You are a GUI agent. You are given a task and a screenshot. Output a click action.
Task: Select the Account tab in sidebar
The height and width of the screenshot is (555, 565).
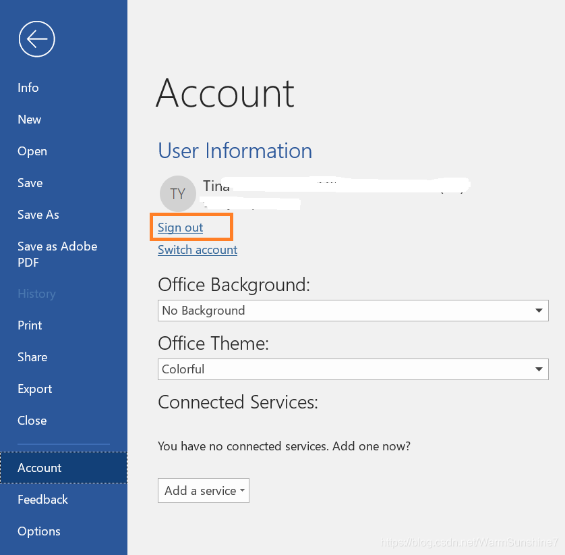(63, 468)
